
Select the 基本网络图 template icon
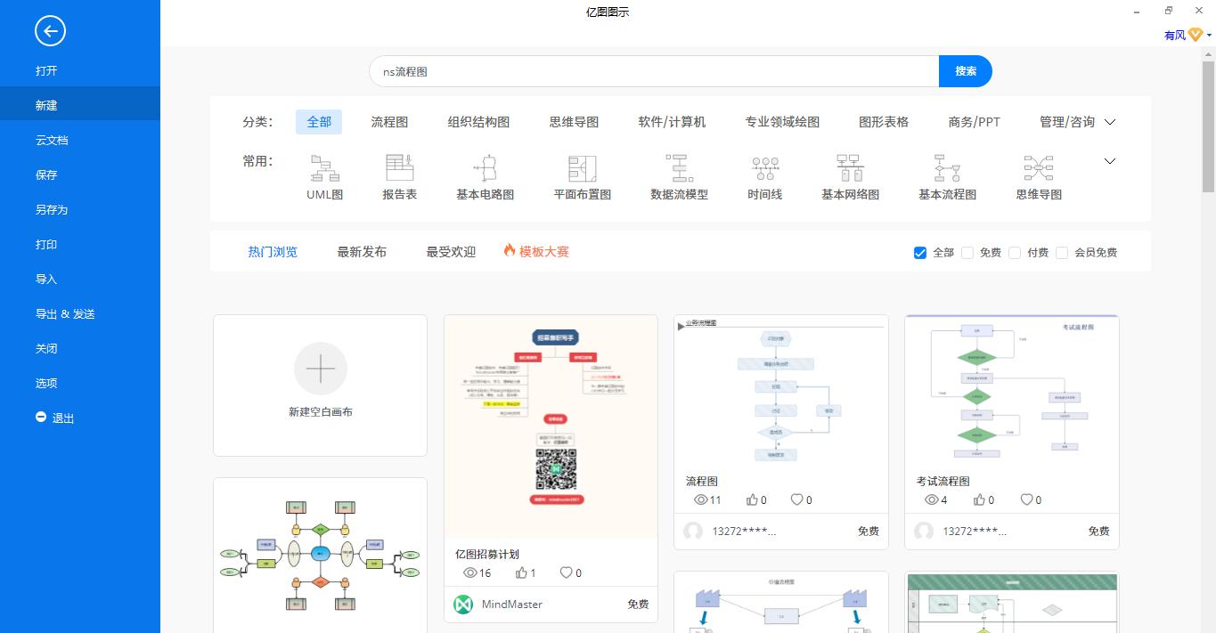849,169
